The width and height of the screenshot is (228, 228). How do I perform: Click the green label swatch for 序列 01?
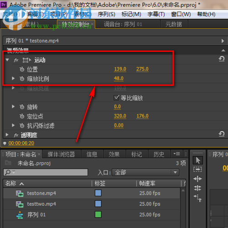pyautogui.click(x=98, y=215)
